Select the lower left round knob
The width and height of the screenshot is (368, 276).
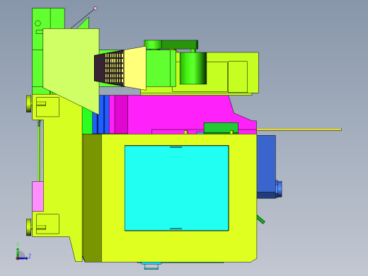(x=29, y=227)
